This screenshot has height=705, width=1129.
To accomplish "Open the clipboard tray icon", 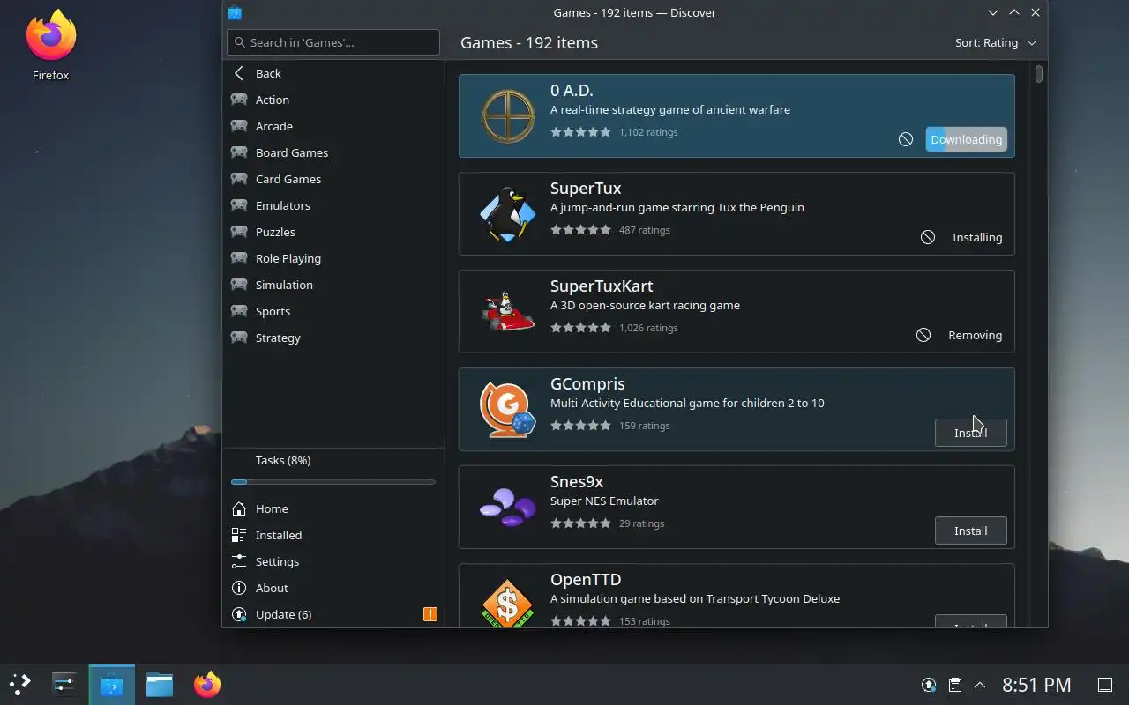I will [x=954, y=685].
